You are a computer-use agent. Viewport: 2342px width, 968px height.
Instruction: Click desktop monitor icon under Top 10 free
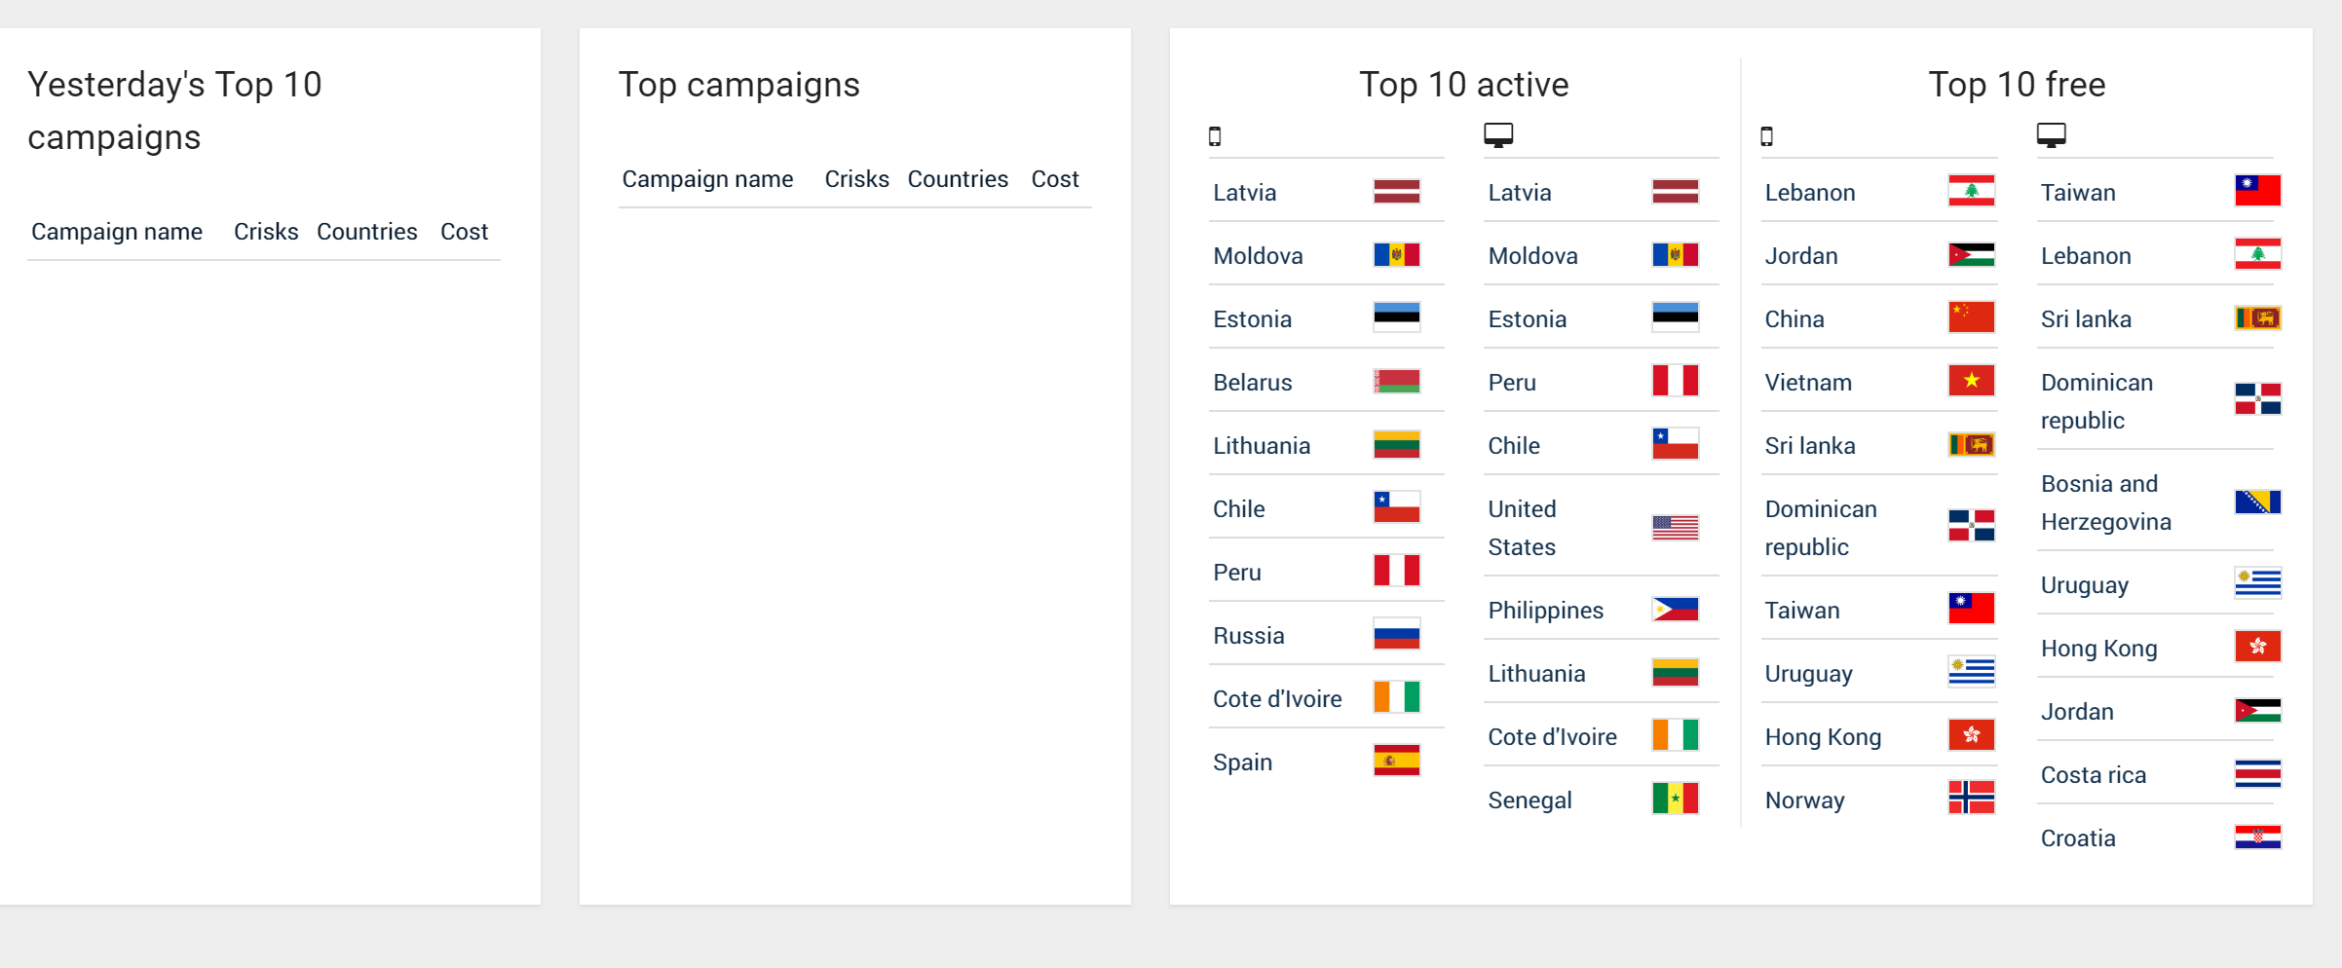click(2051, 135)
